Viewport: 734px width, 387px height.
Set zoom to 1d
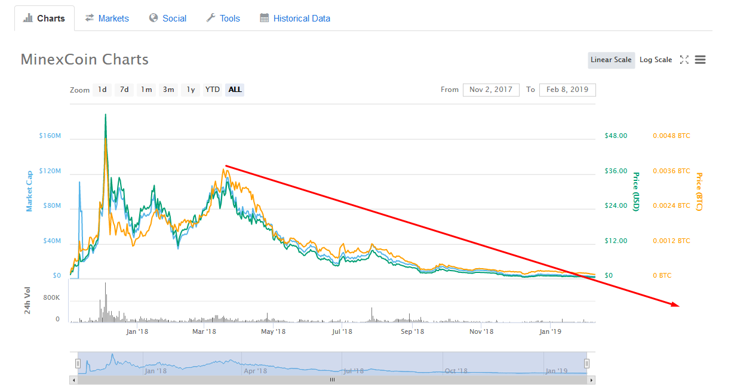click(102, 90)
